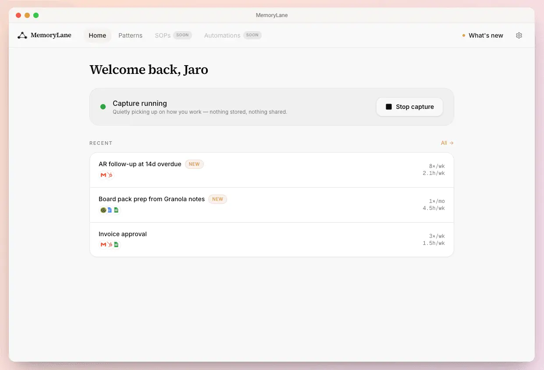544x370 pixels.
Task: Click the Stop capture button
Action: tap(409, 107)
